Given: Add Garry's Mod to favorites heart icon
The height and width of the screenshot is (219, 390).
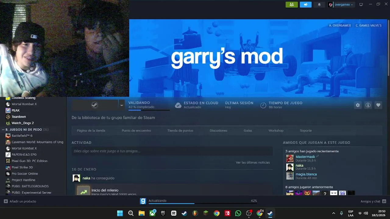Looking at the screenshot, I should coord(378,105).
